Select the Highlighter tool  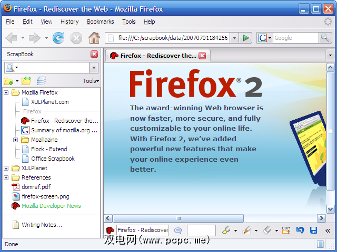226,230
